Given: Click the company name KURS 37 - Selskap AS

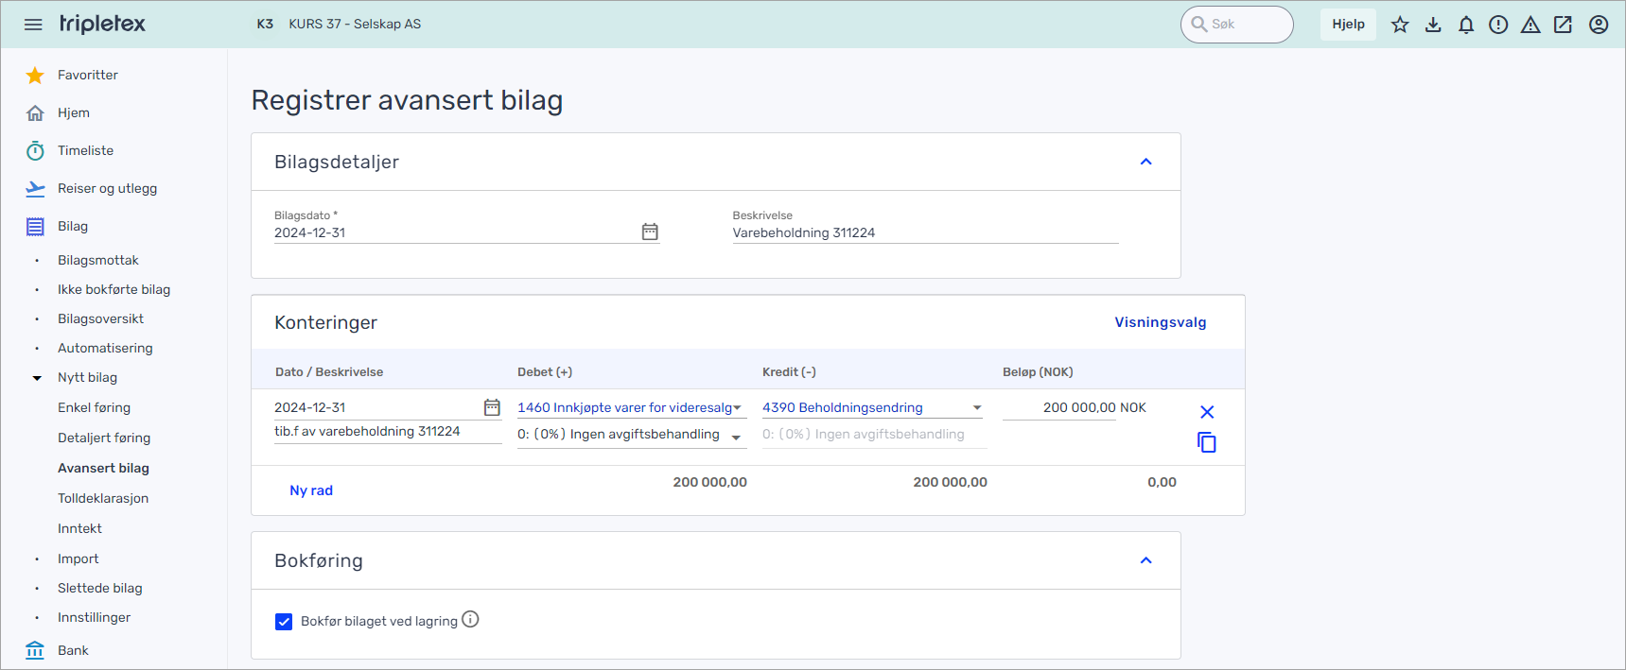Looking at the screenshot, I should point(355,24).
